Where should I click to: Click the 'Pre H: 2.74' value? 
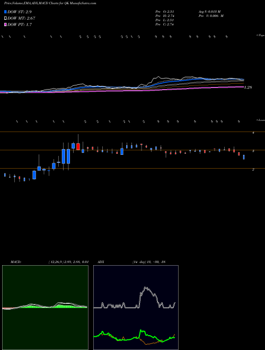[165, 16]
